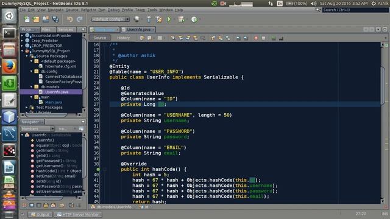This screenshot has width=390, height=219.
Task: Click the find previous occurrence editor icon
Action: [180, 38]
